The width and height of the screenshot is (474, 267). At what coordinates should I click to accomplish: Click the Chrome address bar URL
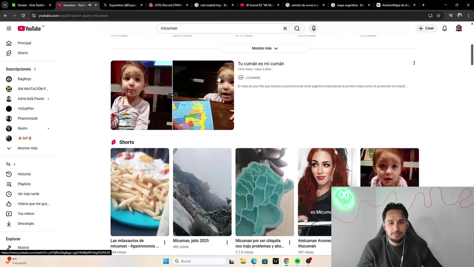[73, 16]
